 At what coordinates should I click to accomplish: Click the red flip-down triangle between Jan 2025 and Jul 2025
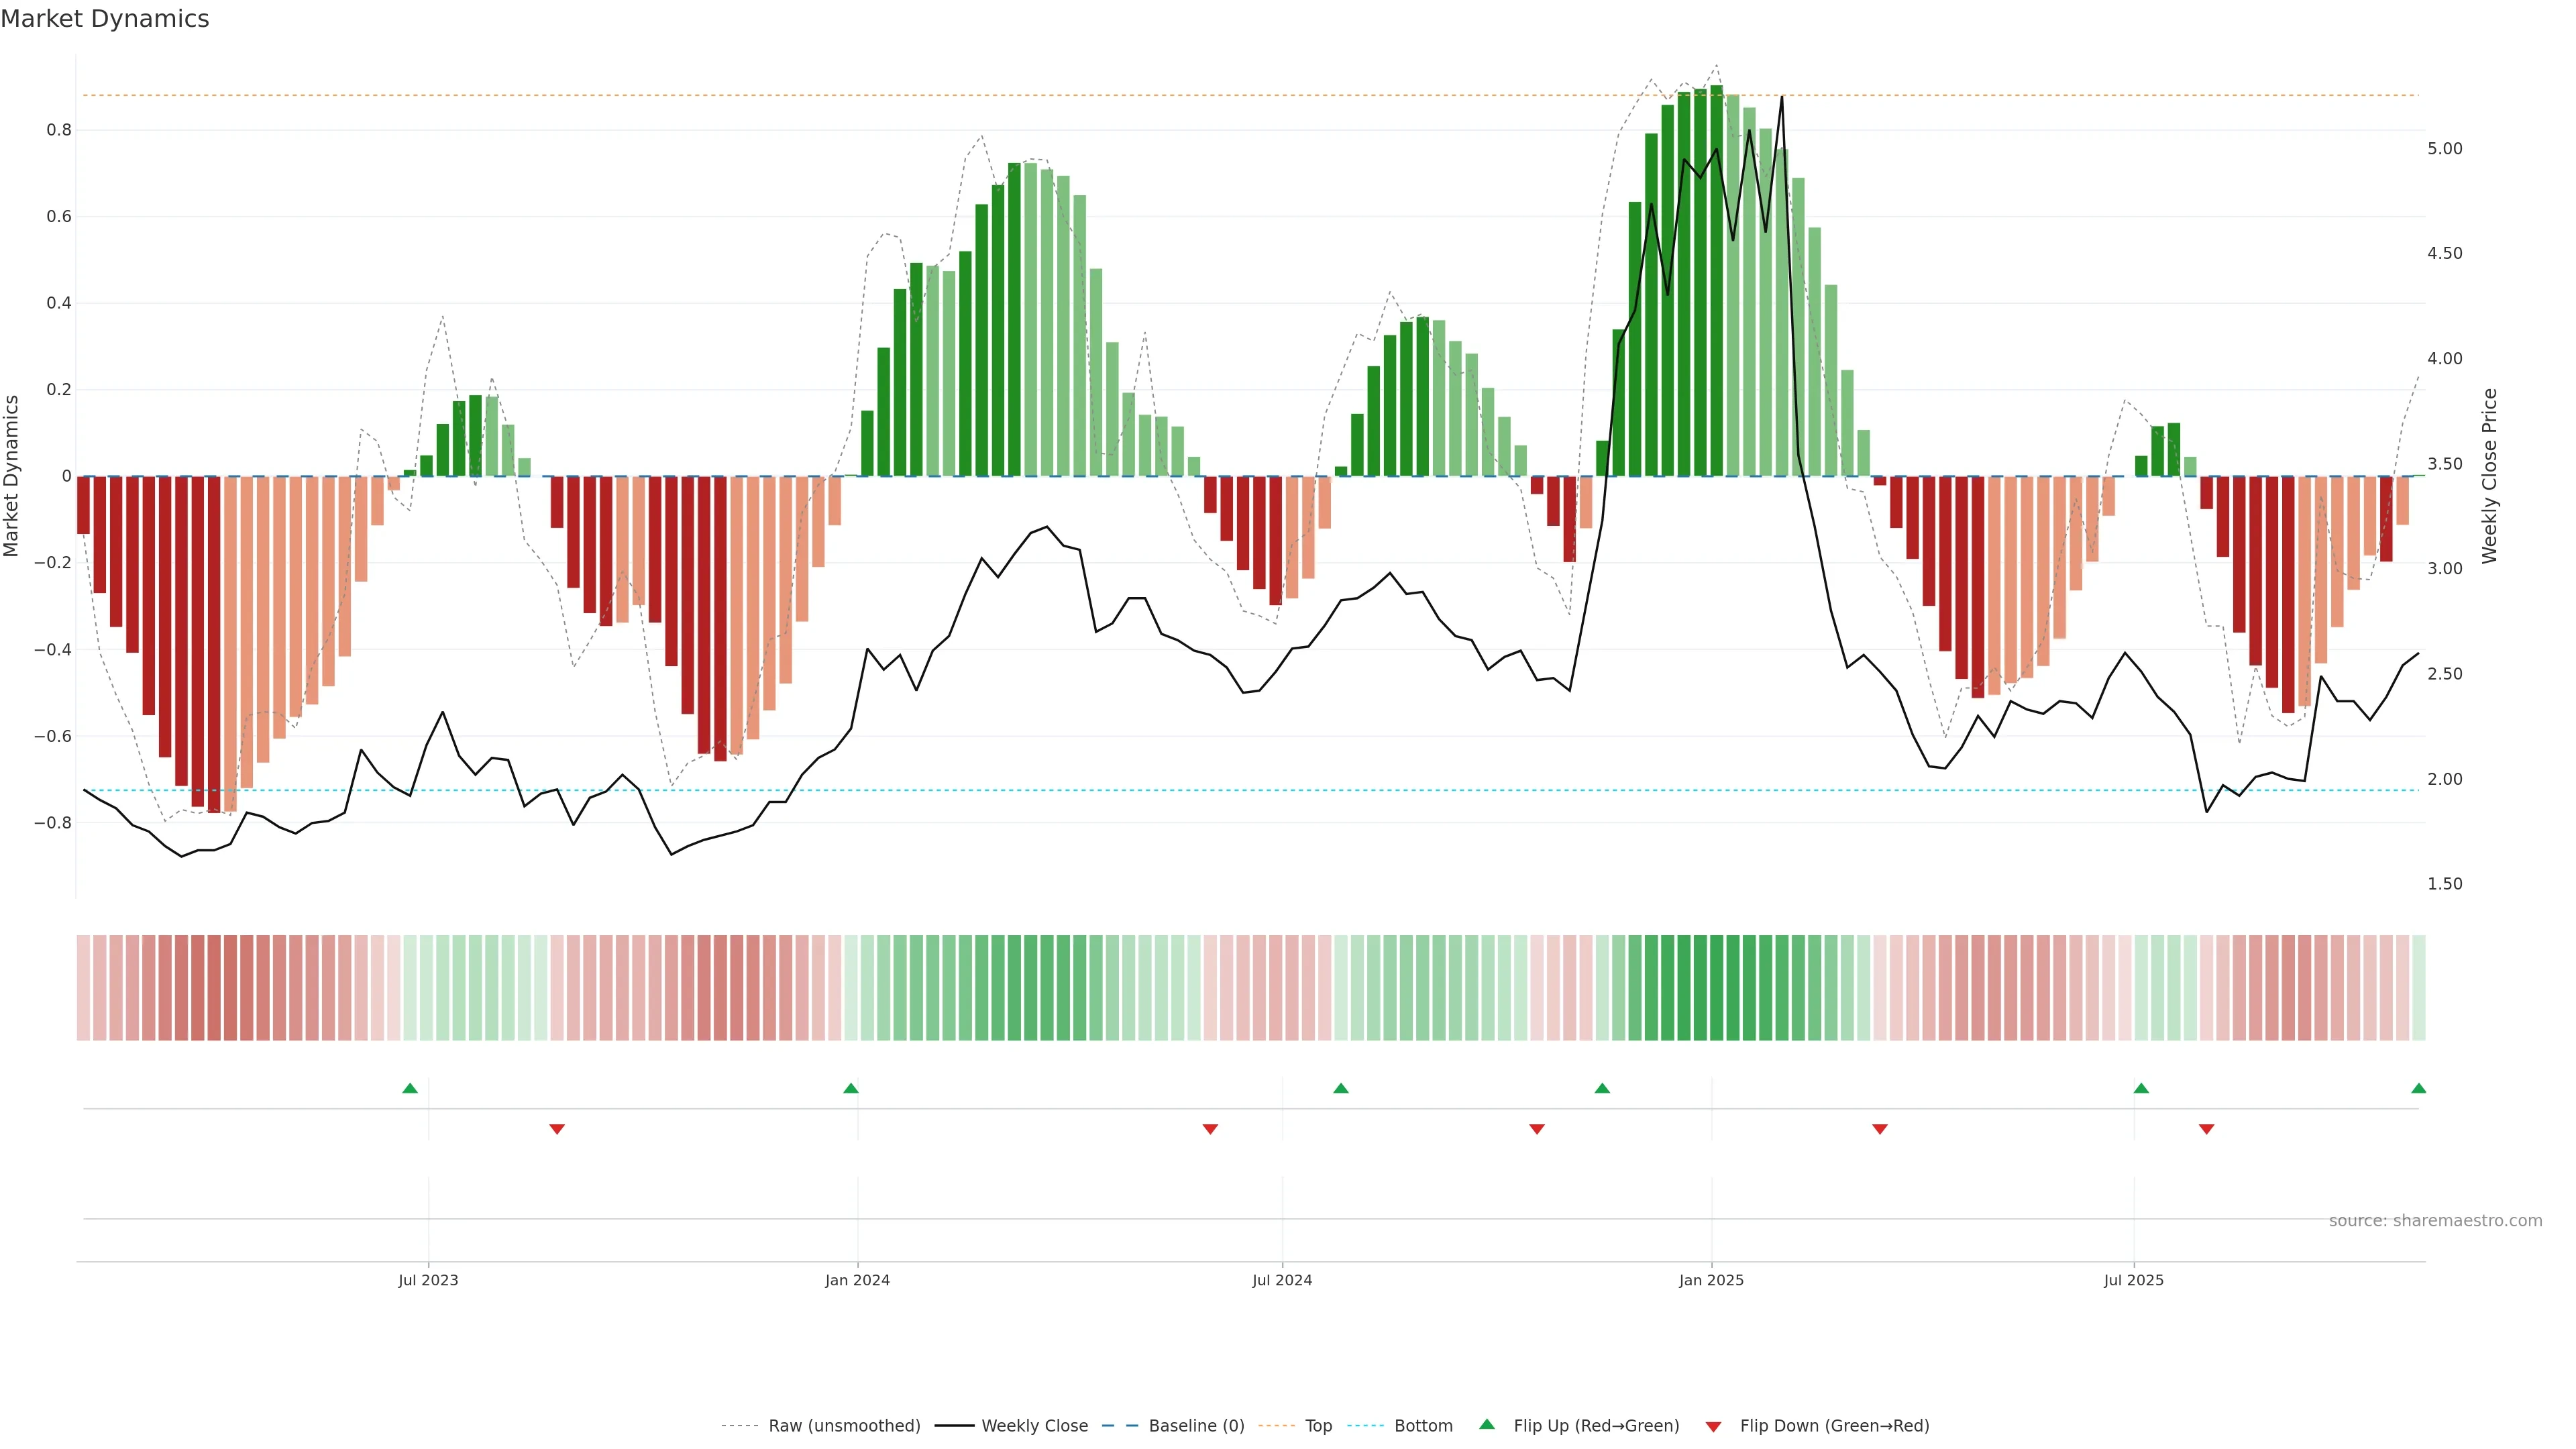click(1880, 1129)
